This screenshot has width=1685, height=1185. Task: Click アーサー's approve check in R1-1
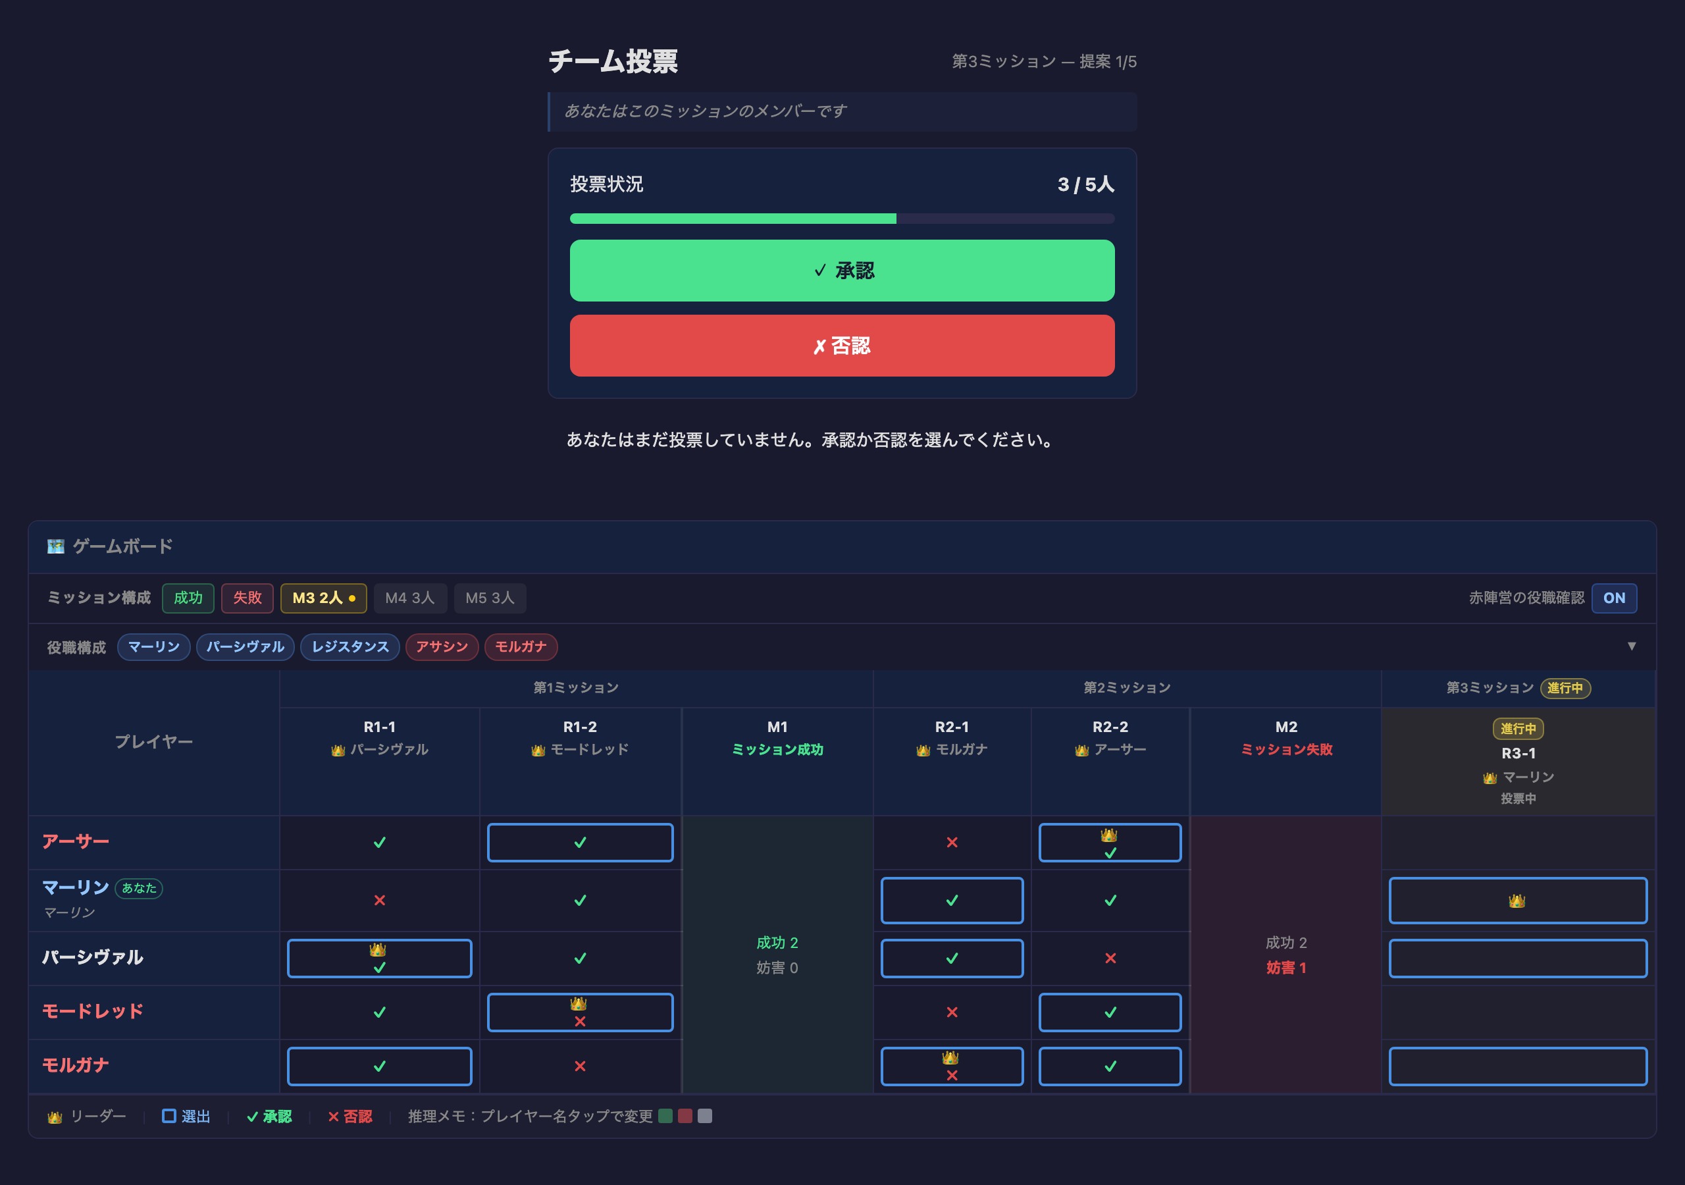(379, 843)
